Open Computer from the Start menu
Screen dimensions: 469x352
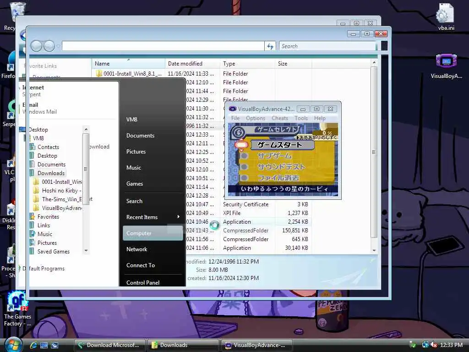[153, 233]
